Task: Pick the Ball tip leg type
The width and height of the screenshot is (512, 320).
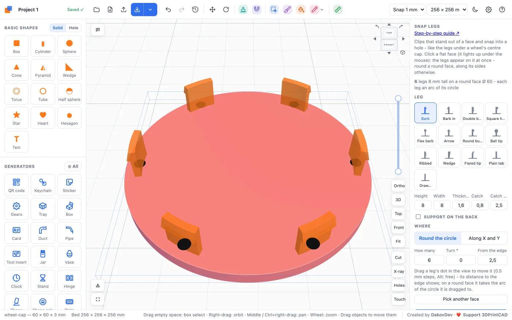Action: 496,135
